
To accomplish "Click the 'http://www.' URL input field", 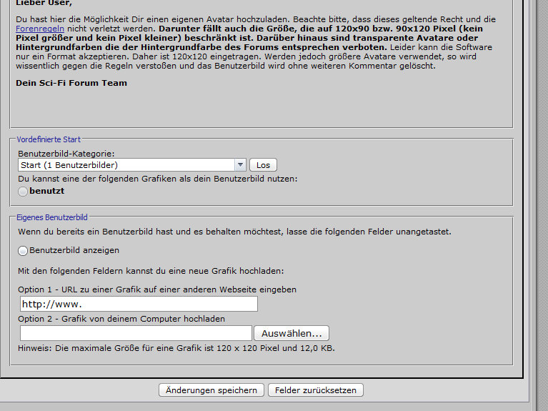I will [139, 304].
